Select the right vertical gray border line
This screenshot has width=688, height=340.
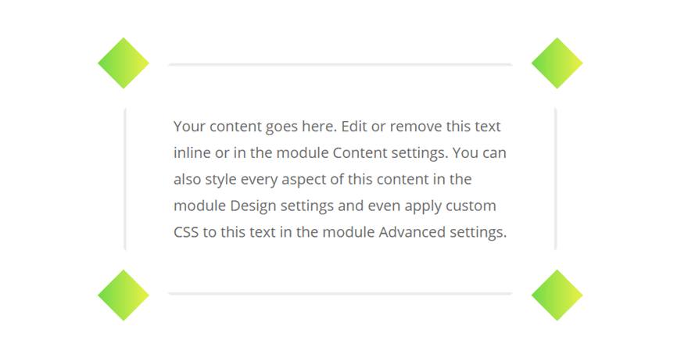pyautogui.click(x=556, y=179)
